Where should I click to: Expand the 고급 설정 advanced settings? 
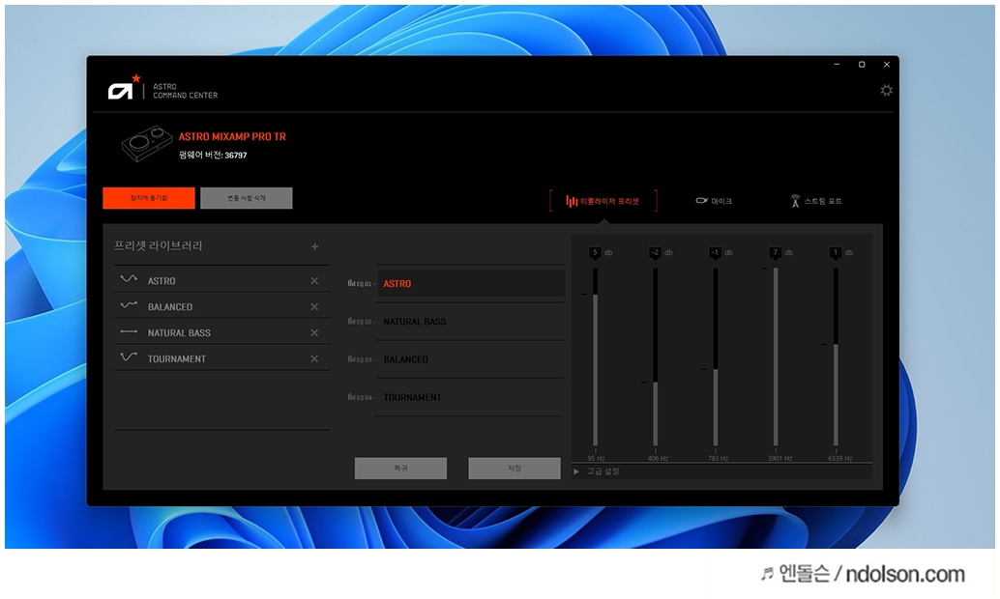[597, 471]
